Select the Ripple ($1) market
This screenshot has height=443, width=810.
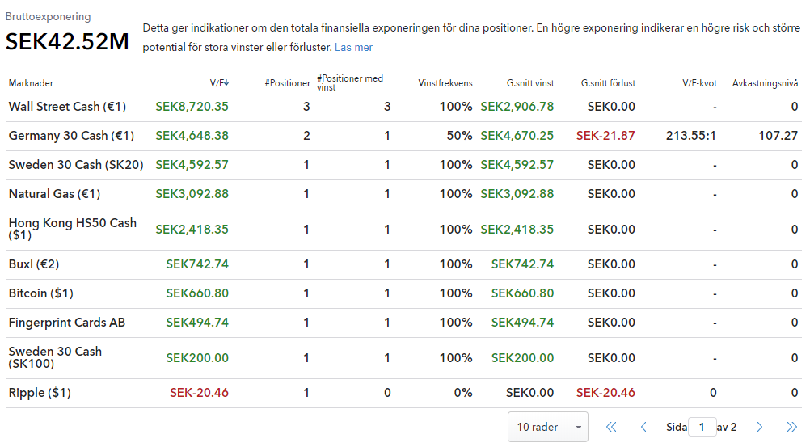pos(40,393)
